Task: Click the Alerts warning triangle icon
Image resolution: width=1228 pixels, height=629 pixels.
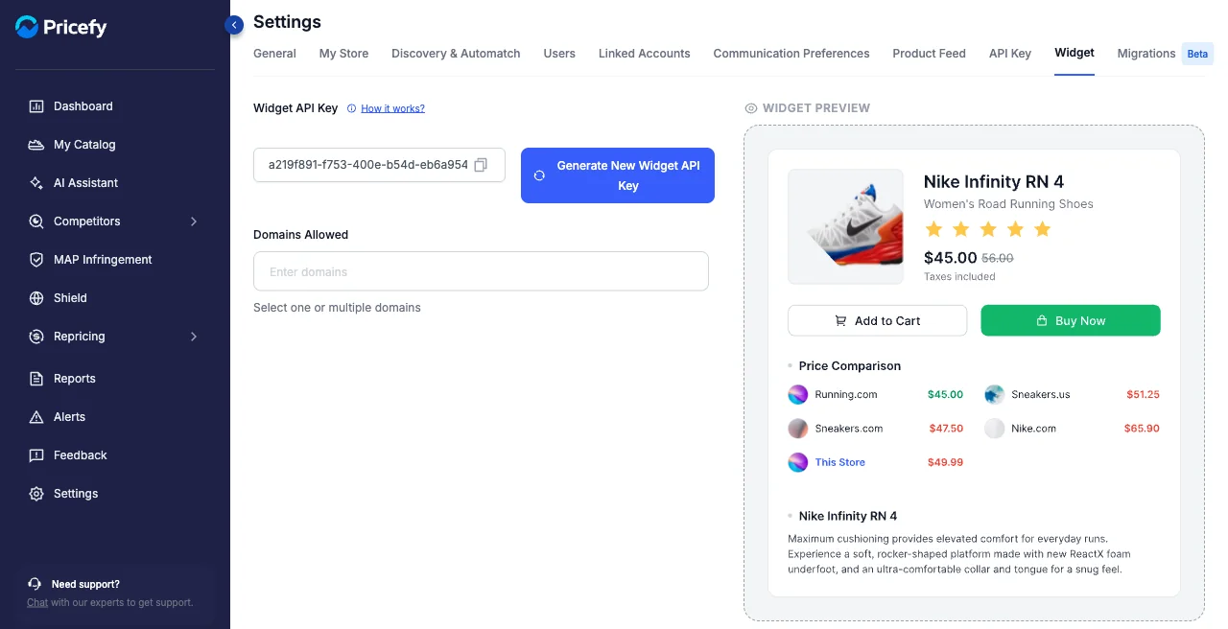Action: click(36, 417)
